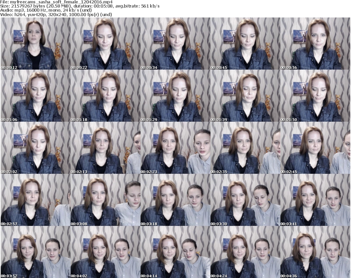Choose the 00:02:13 video frame

click(x=106, y=148)
